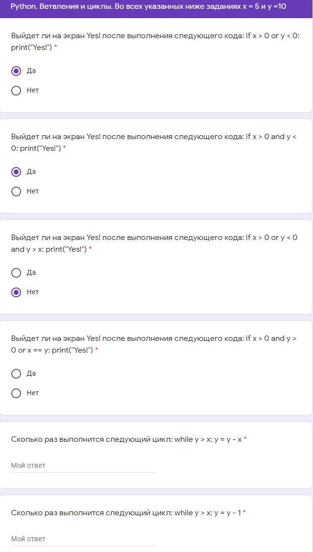Viewport: 313px width, 552px height.
Task: Choose 'Да' for 'x > 0 and y < 0' question
Action: pyautogui.click(x=16, y=172)
